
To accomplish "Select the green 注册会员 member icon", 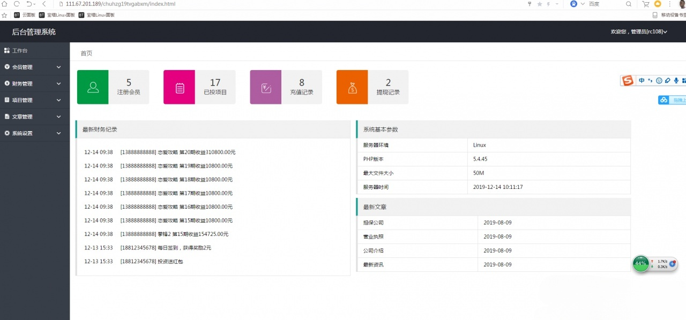I will point(93,87).
